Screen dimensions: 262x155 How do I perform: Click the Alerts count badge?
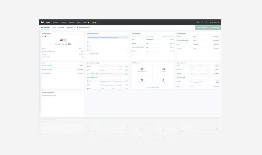(x=88, y=22)
